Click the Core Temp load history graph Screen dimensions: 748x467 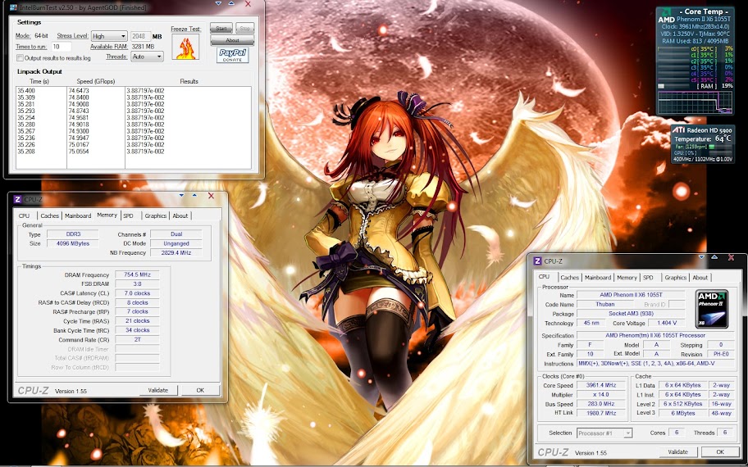694,102
